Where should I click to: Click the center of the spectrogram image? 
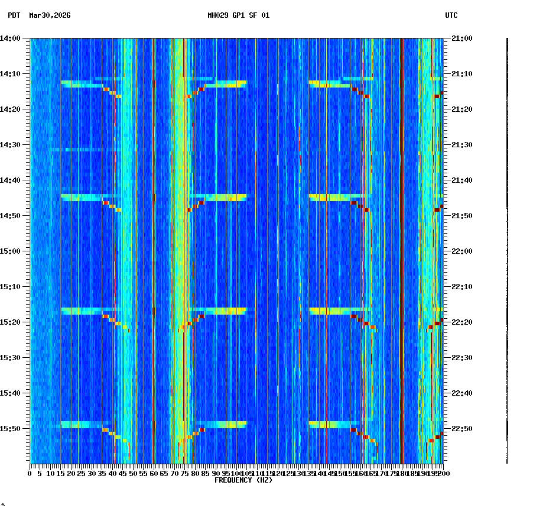tap(236, 251)
